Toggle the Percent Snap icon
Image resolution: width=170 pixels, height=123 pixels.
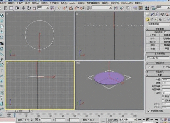(x=77, y=8)
